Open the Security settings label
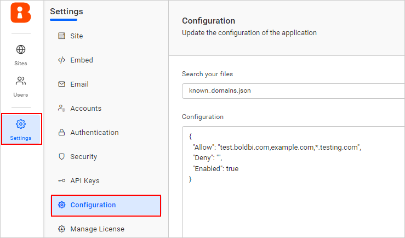Viewport: 405px width, 238px height. pos(84,157)
